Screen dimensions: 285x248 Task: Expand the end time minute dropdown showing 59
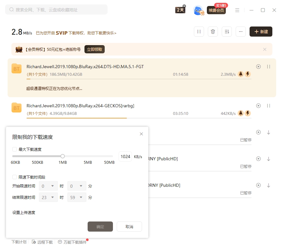click(x=77, y=198)
